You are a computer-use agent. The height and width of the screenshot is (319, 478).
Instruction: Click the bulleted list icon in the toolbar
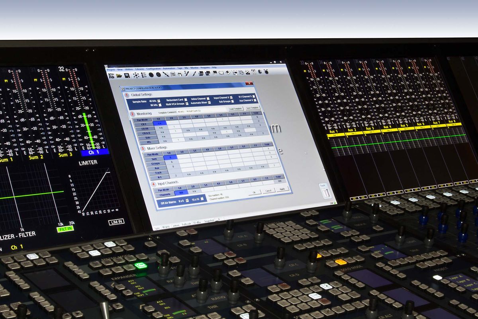[x=143, y=74]
